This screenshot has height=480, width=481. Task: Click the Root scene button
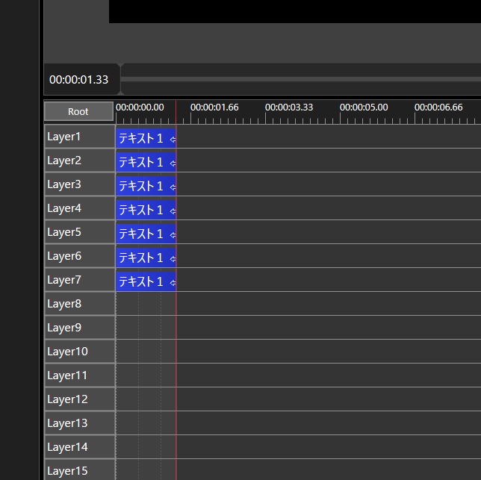pyautogui.click(x=78, y=111)
